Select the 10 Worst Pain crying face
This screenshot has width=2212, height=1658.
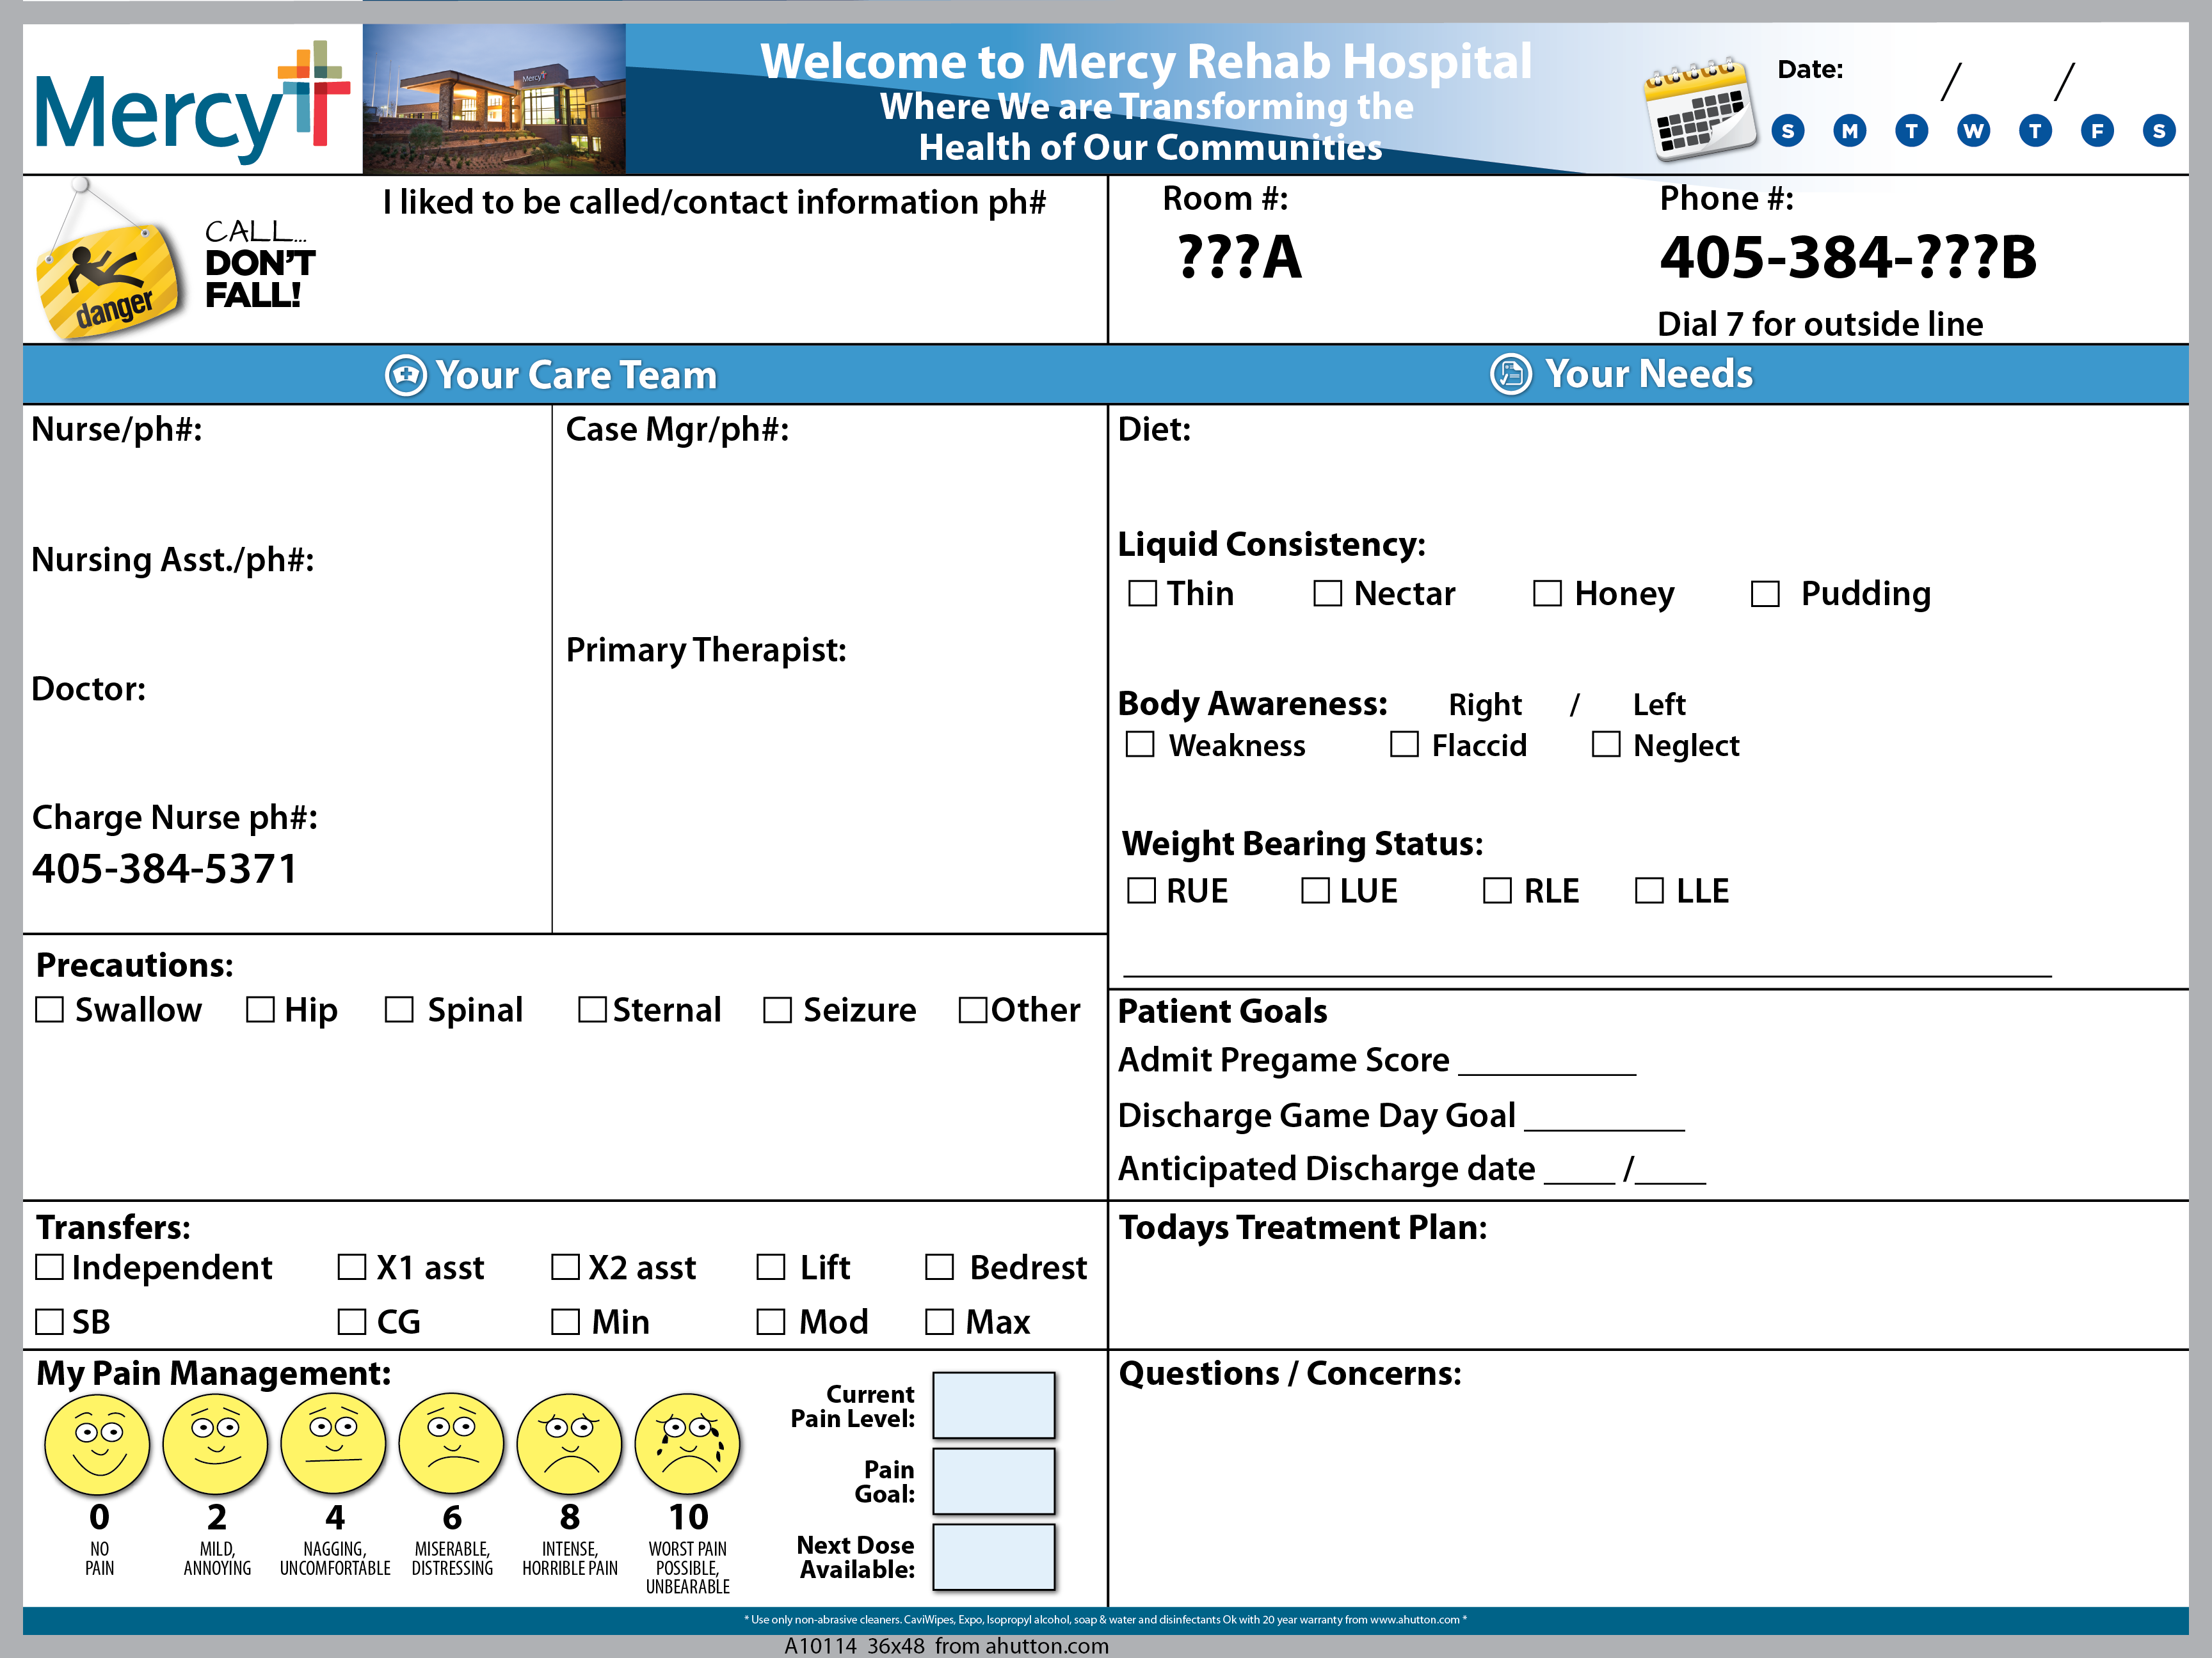coord(688,1444)
